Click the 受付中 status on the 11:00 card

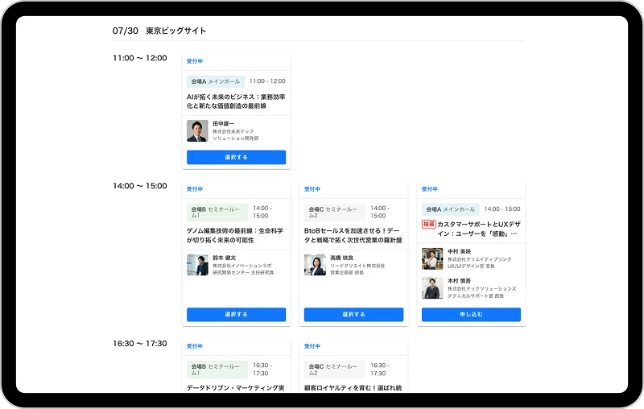(195, 61)
